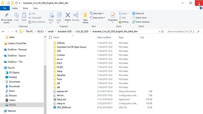
Task: Collapse the ribbon with chevron
Action: [x=197, y=8]
